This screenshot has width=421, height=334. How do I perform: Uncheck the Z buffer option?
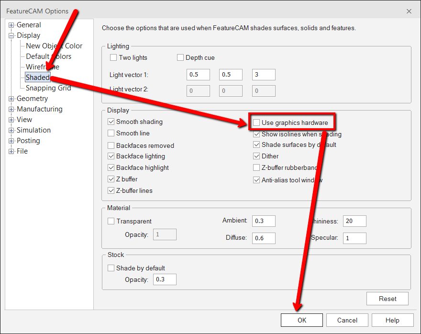(x=111, y=179)
